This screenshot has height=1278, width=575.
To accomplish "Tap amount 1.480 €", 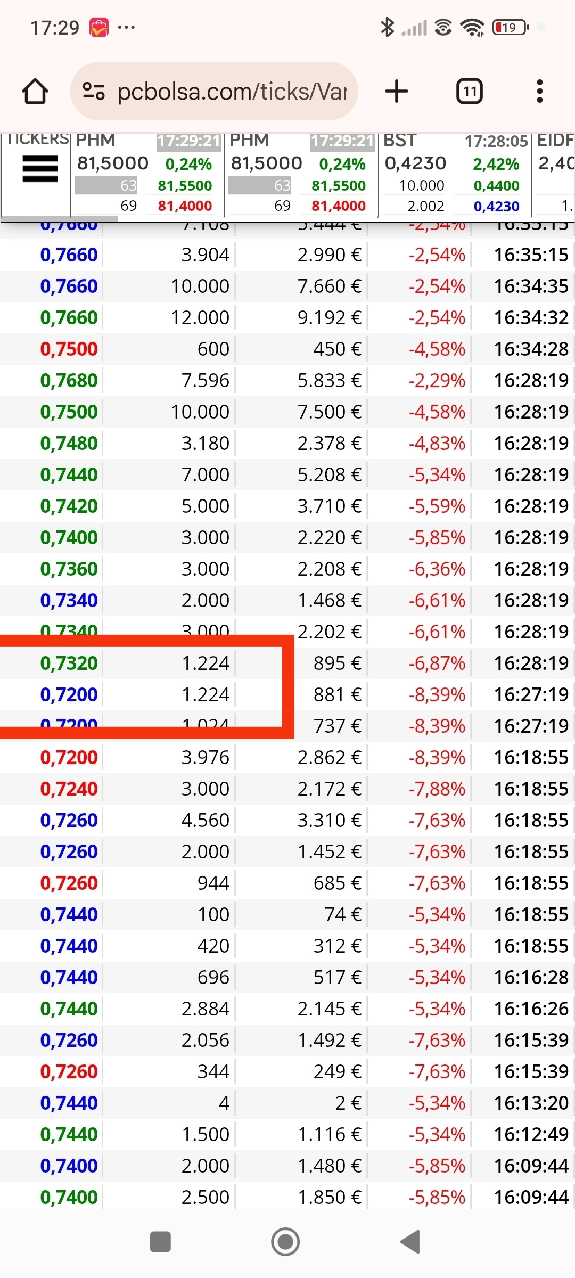I will (x=330, y=1166).
